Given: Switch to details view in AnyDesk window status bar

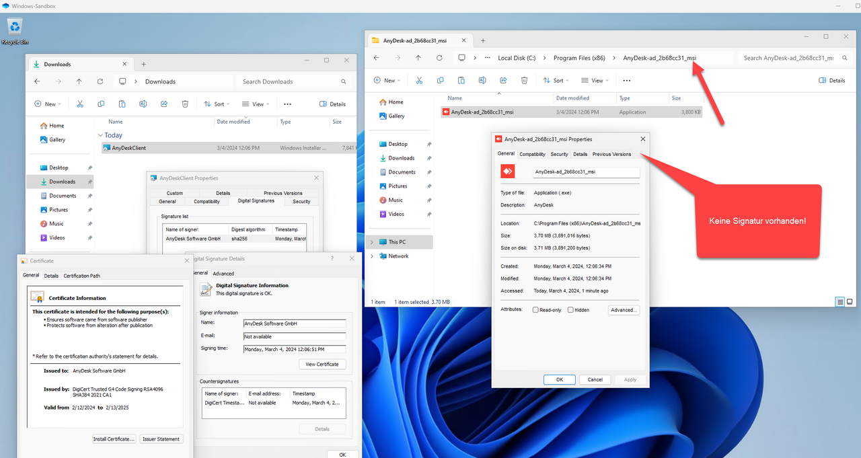Looking at the screenshot, I should tap(839, 301).
